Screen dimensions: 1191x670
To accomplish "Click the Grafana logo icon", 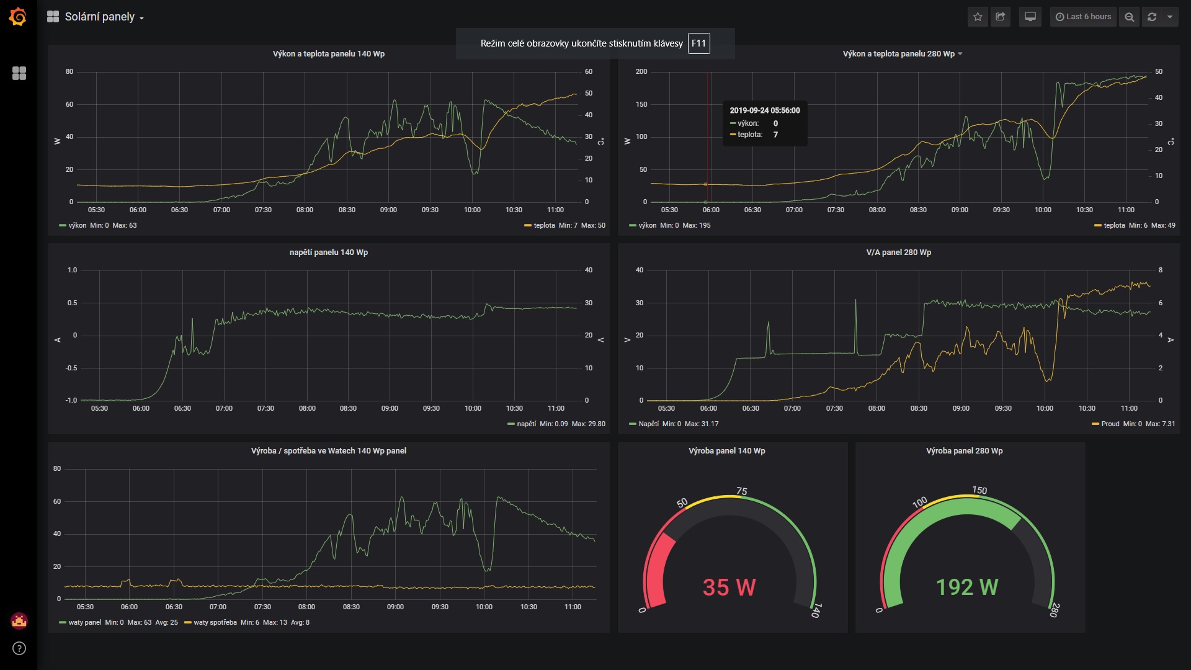I will pos(18,17).
